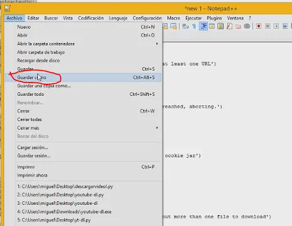
Task: Open the Plugins menu
Action: [214, 18]
